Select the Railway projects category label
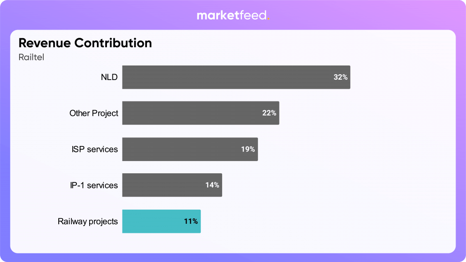466x262 pixels. [88, 222]
